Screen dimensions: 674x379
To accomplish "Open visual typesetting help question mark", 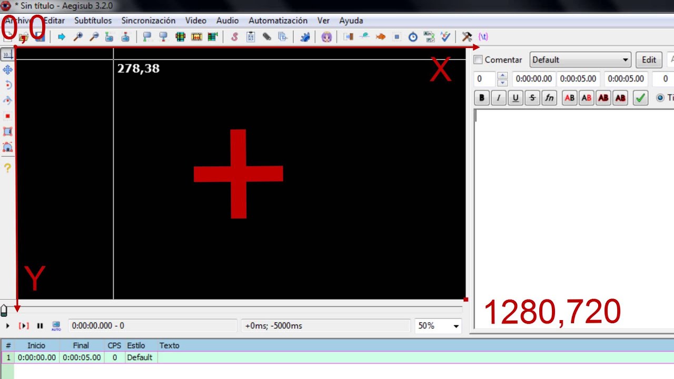I will (x=8, y=168).
